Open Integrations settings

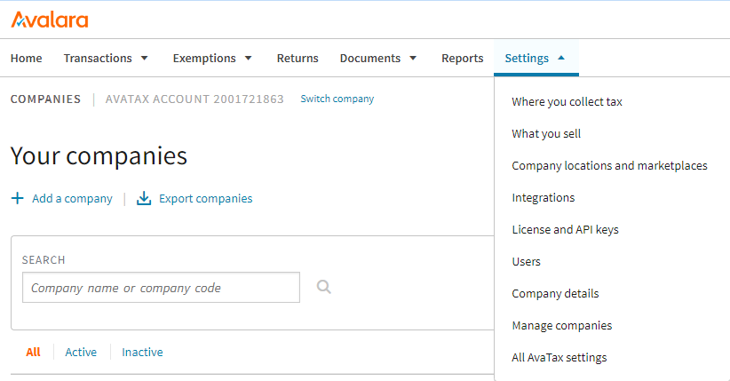click(544, 198)
